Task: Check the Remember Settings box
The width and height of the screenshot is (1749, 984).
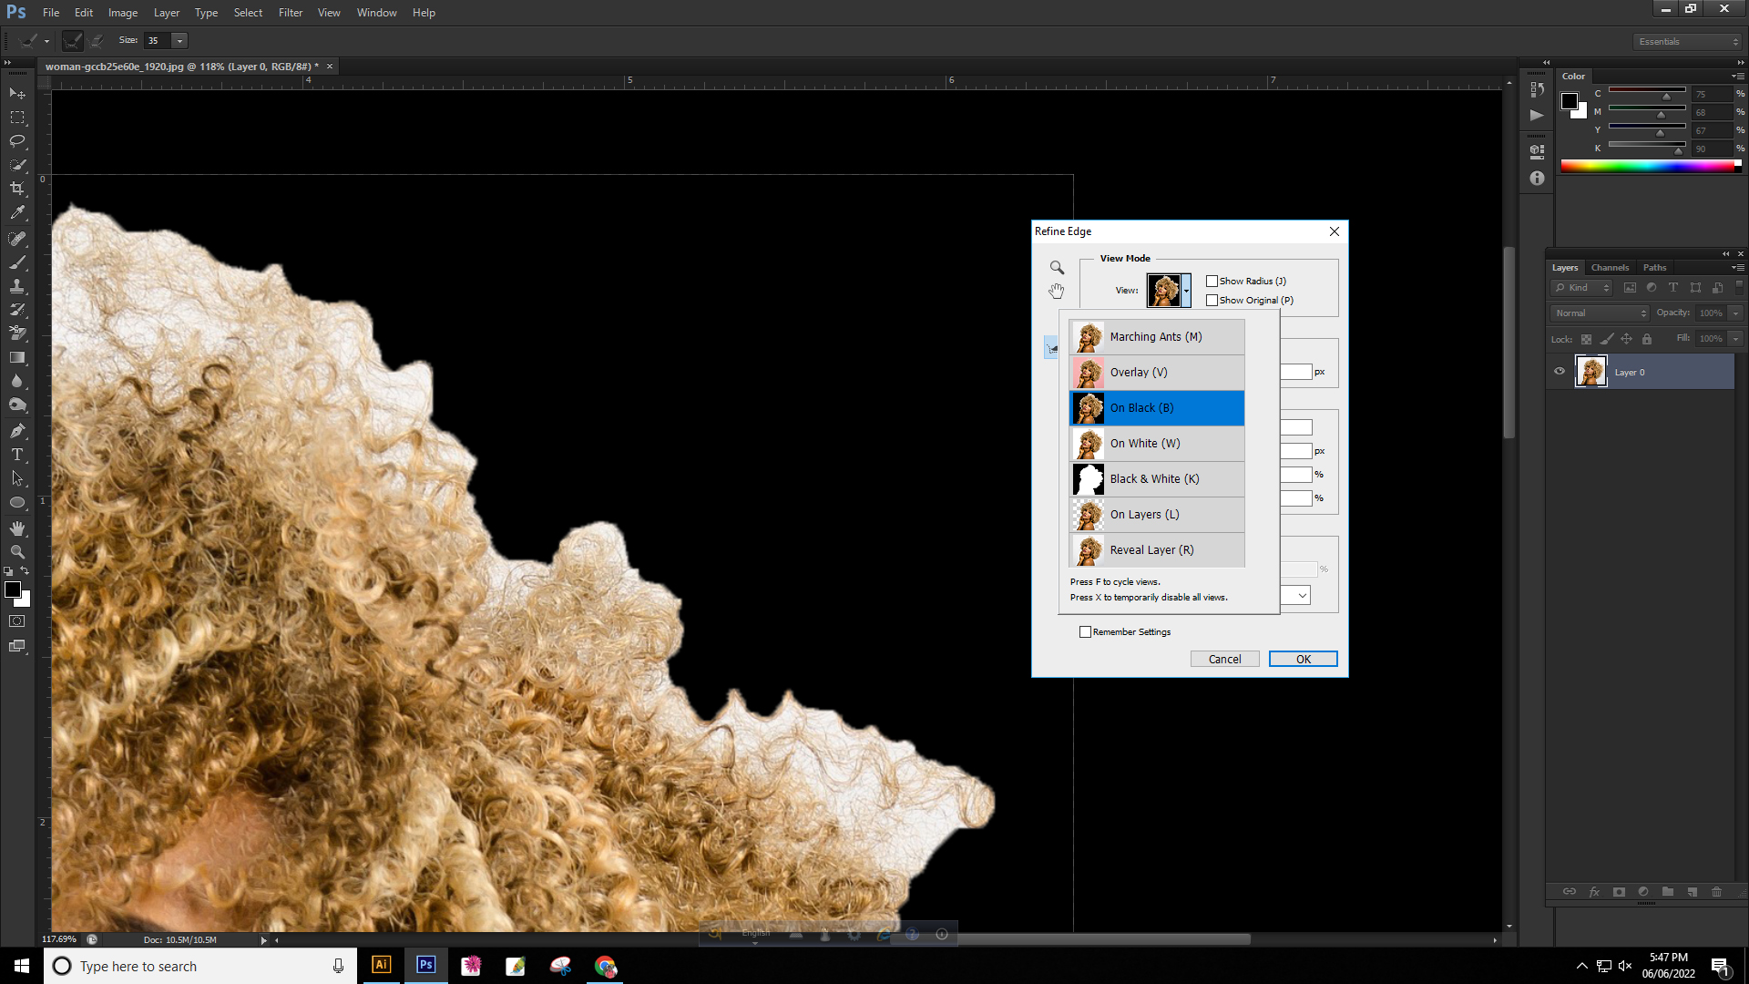Action: 1085,632
